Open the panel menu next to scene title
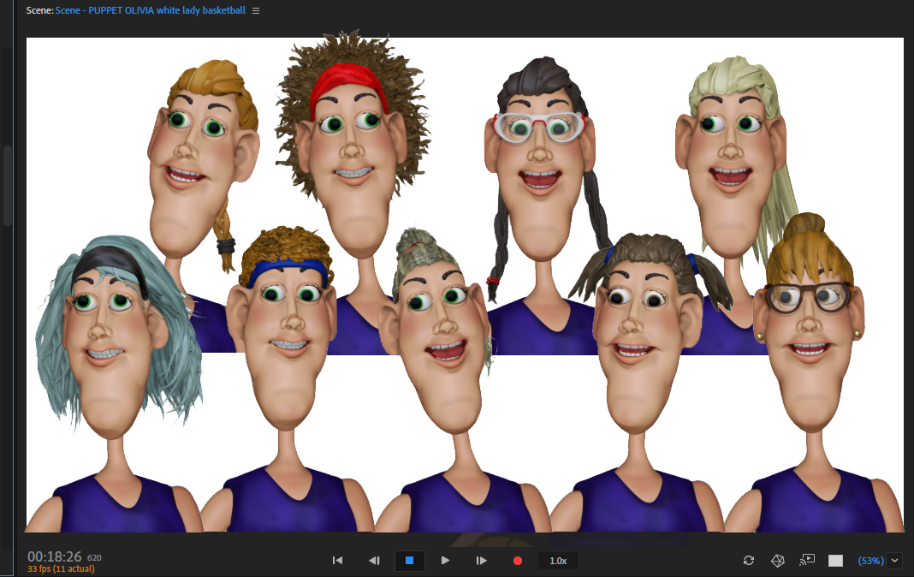The width and height of the screenshot is (914, 577). point(255,11)
